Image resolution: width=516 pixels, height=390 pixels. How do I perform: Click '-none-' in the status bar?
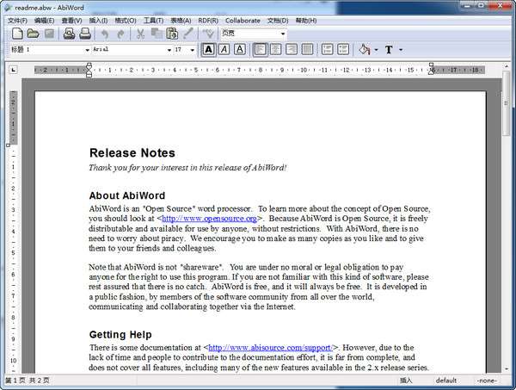click(x=487, y=381)
